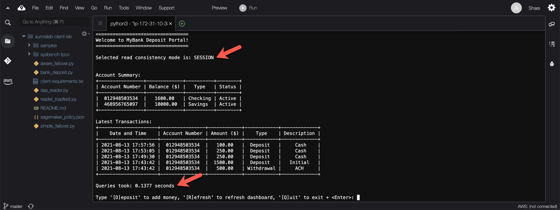Click the Cloud9 logo icon
Image resolution: width=560 pixels, height=210 pixels.
coord(21,8)
